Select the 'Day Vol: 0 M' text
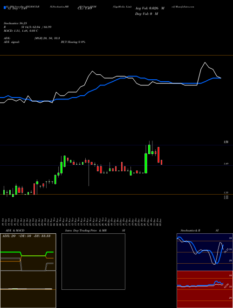 pos(146,14)
